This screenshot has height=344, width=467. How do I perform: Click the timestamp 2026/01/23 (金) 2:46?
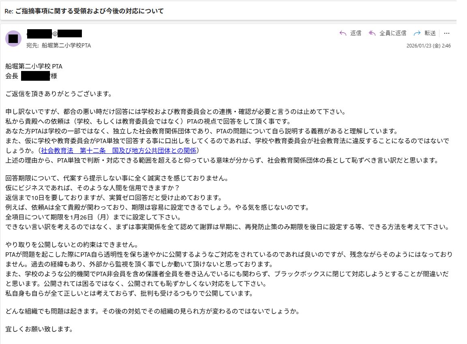coord(428,45)
